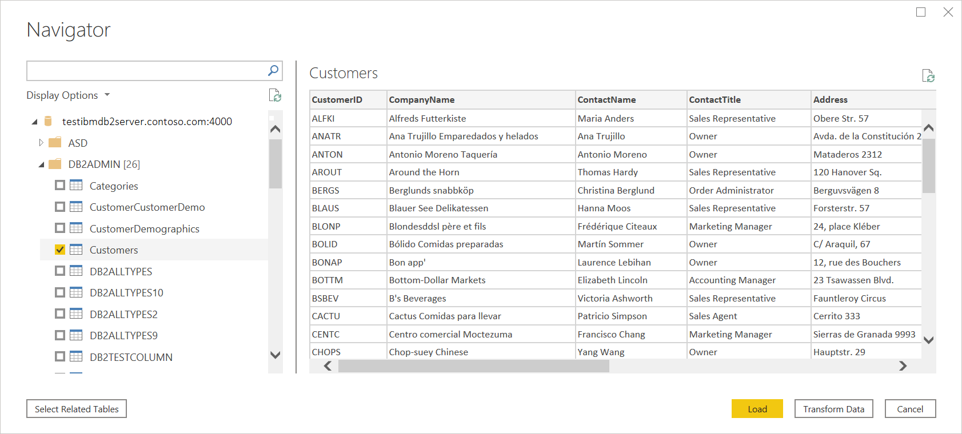The width and height of the screenshot is (962, 434).
Task: Click inside the navigator search box
Action: pyautogui.click(x=146, y=71)
